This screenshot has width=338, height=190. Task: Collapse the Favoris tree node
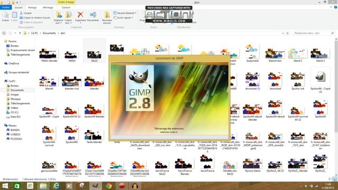pos(2,41)
